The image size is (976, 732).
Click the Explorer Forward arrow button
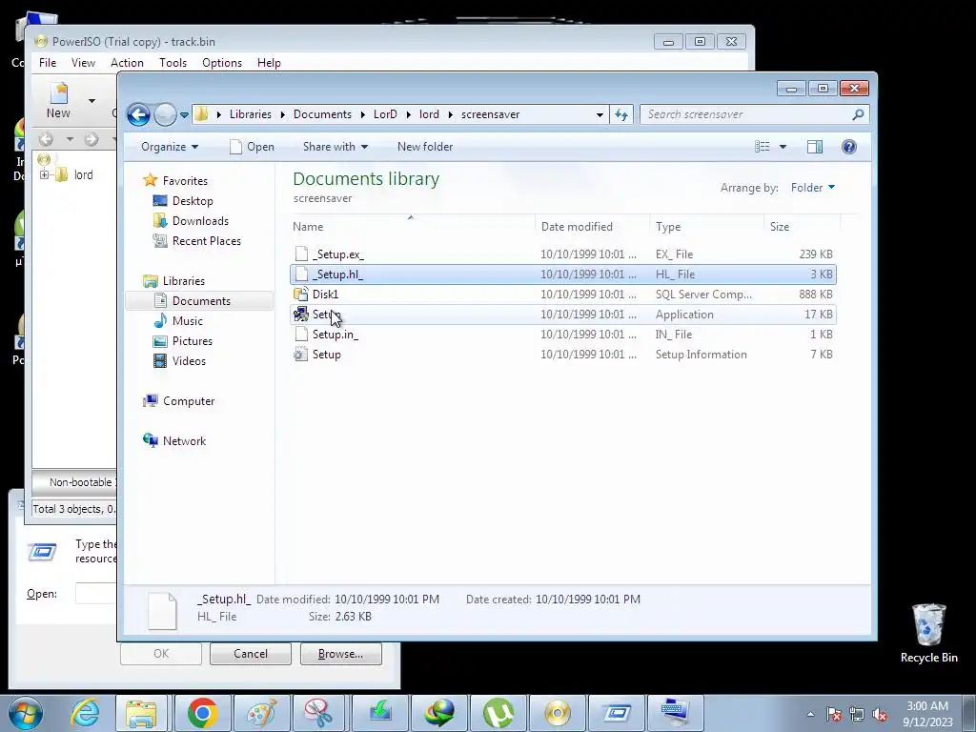(165, 114)
